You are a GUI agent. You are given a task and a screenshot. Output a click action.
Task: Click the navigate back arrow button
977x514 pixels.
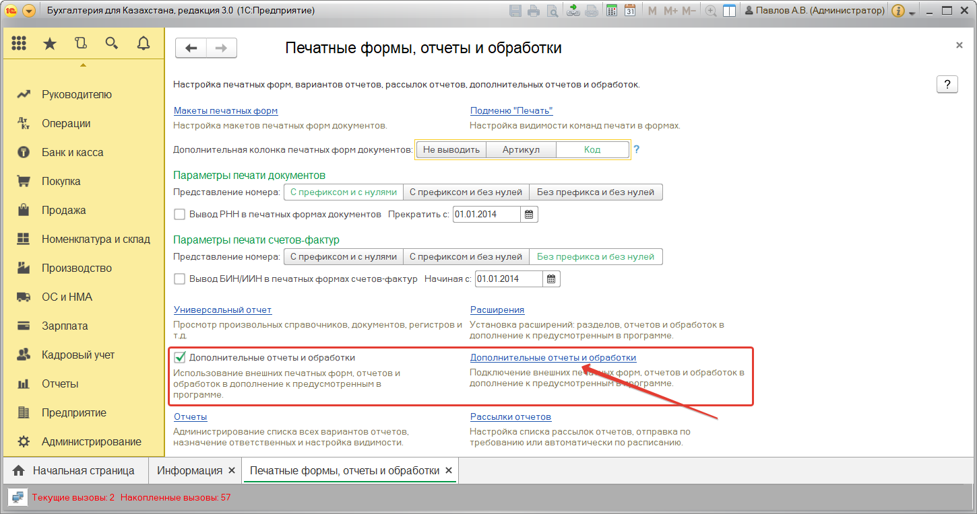[191, 48]
